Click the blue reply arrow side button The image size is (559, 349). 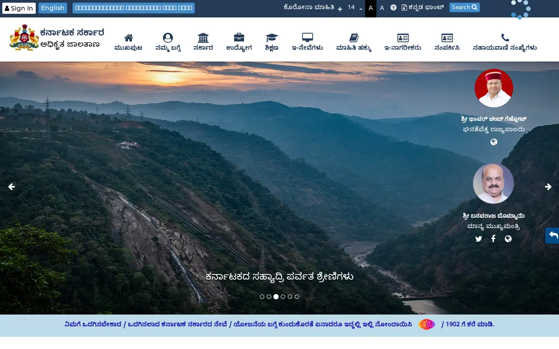pyautogui.click(x=552, y=236)
